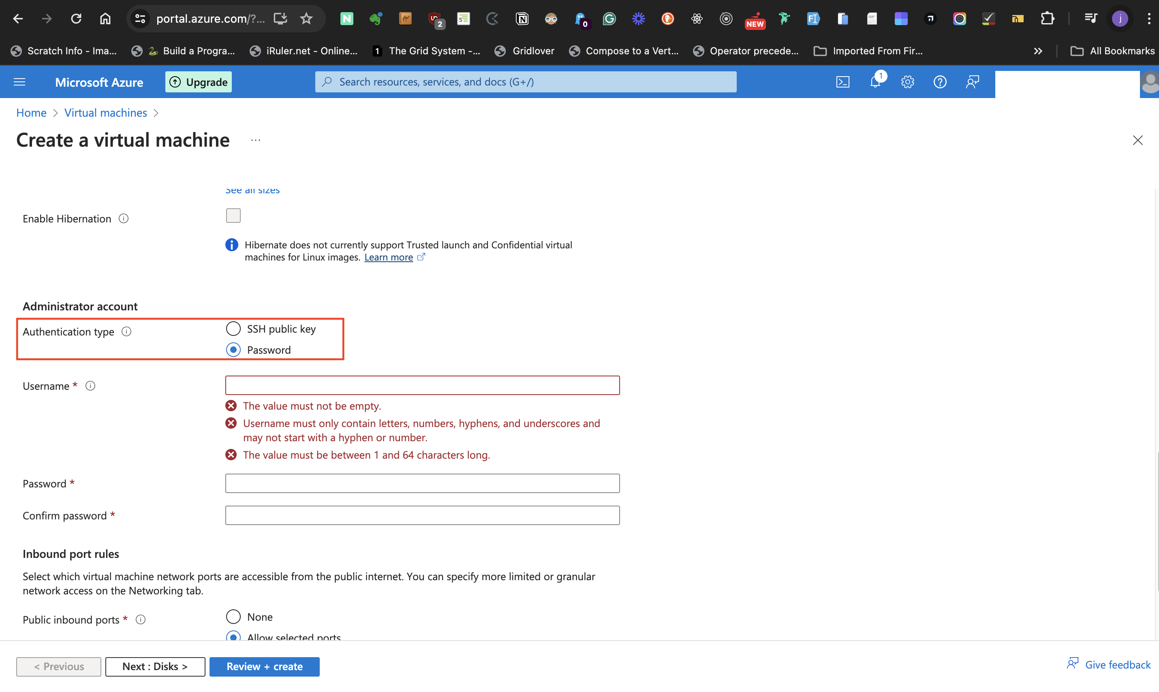Viewport: 1159px width, 692px height.
Task: Go to Virtual machines breadcrumb
Action: point(105,113)
